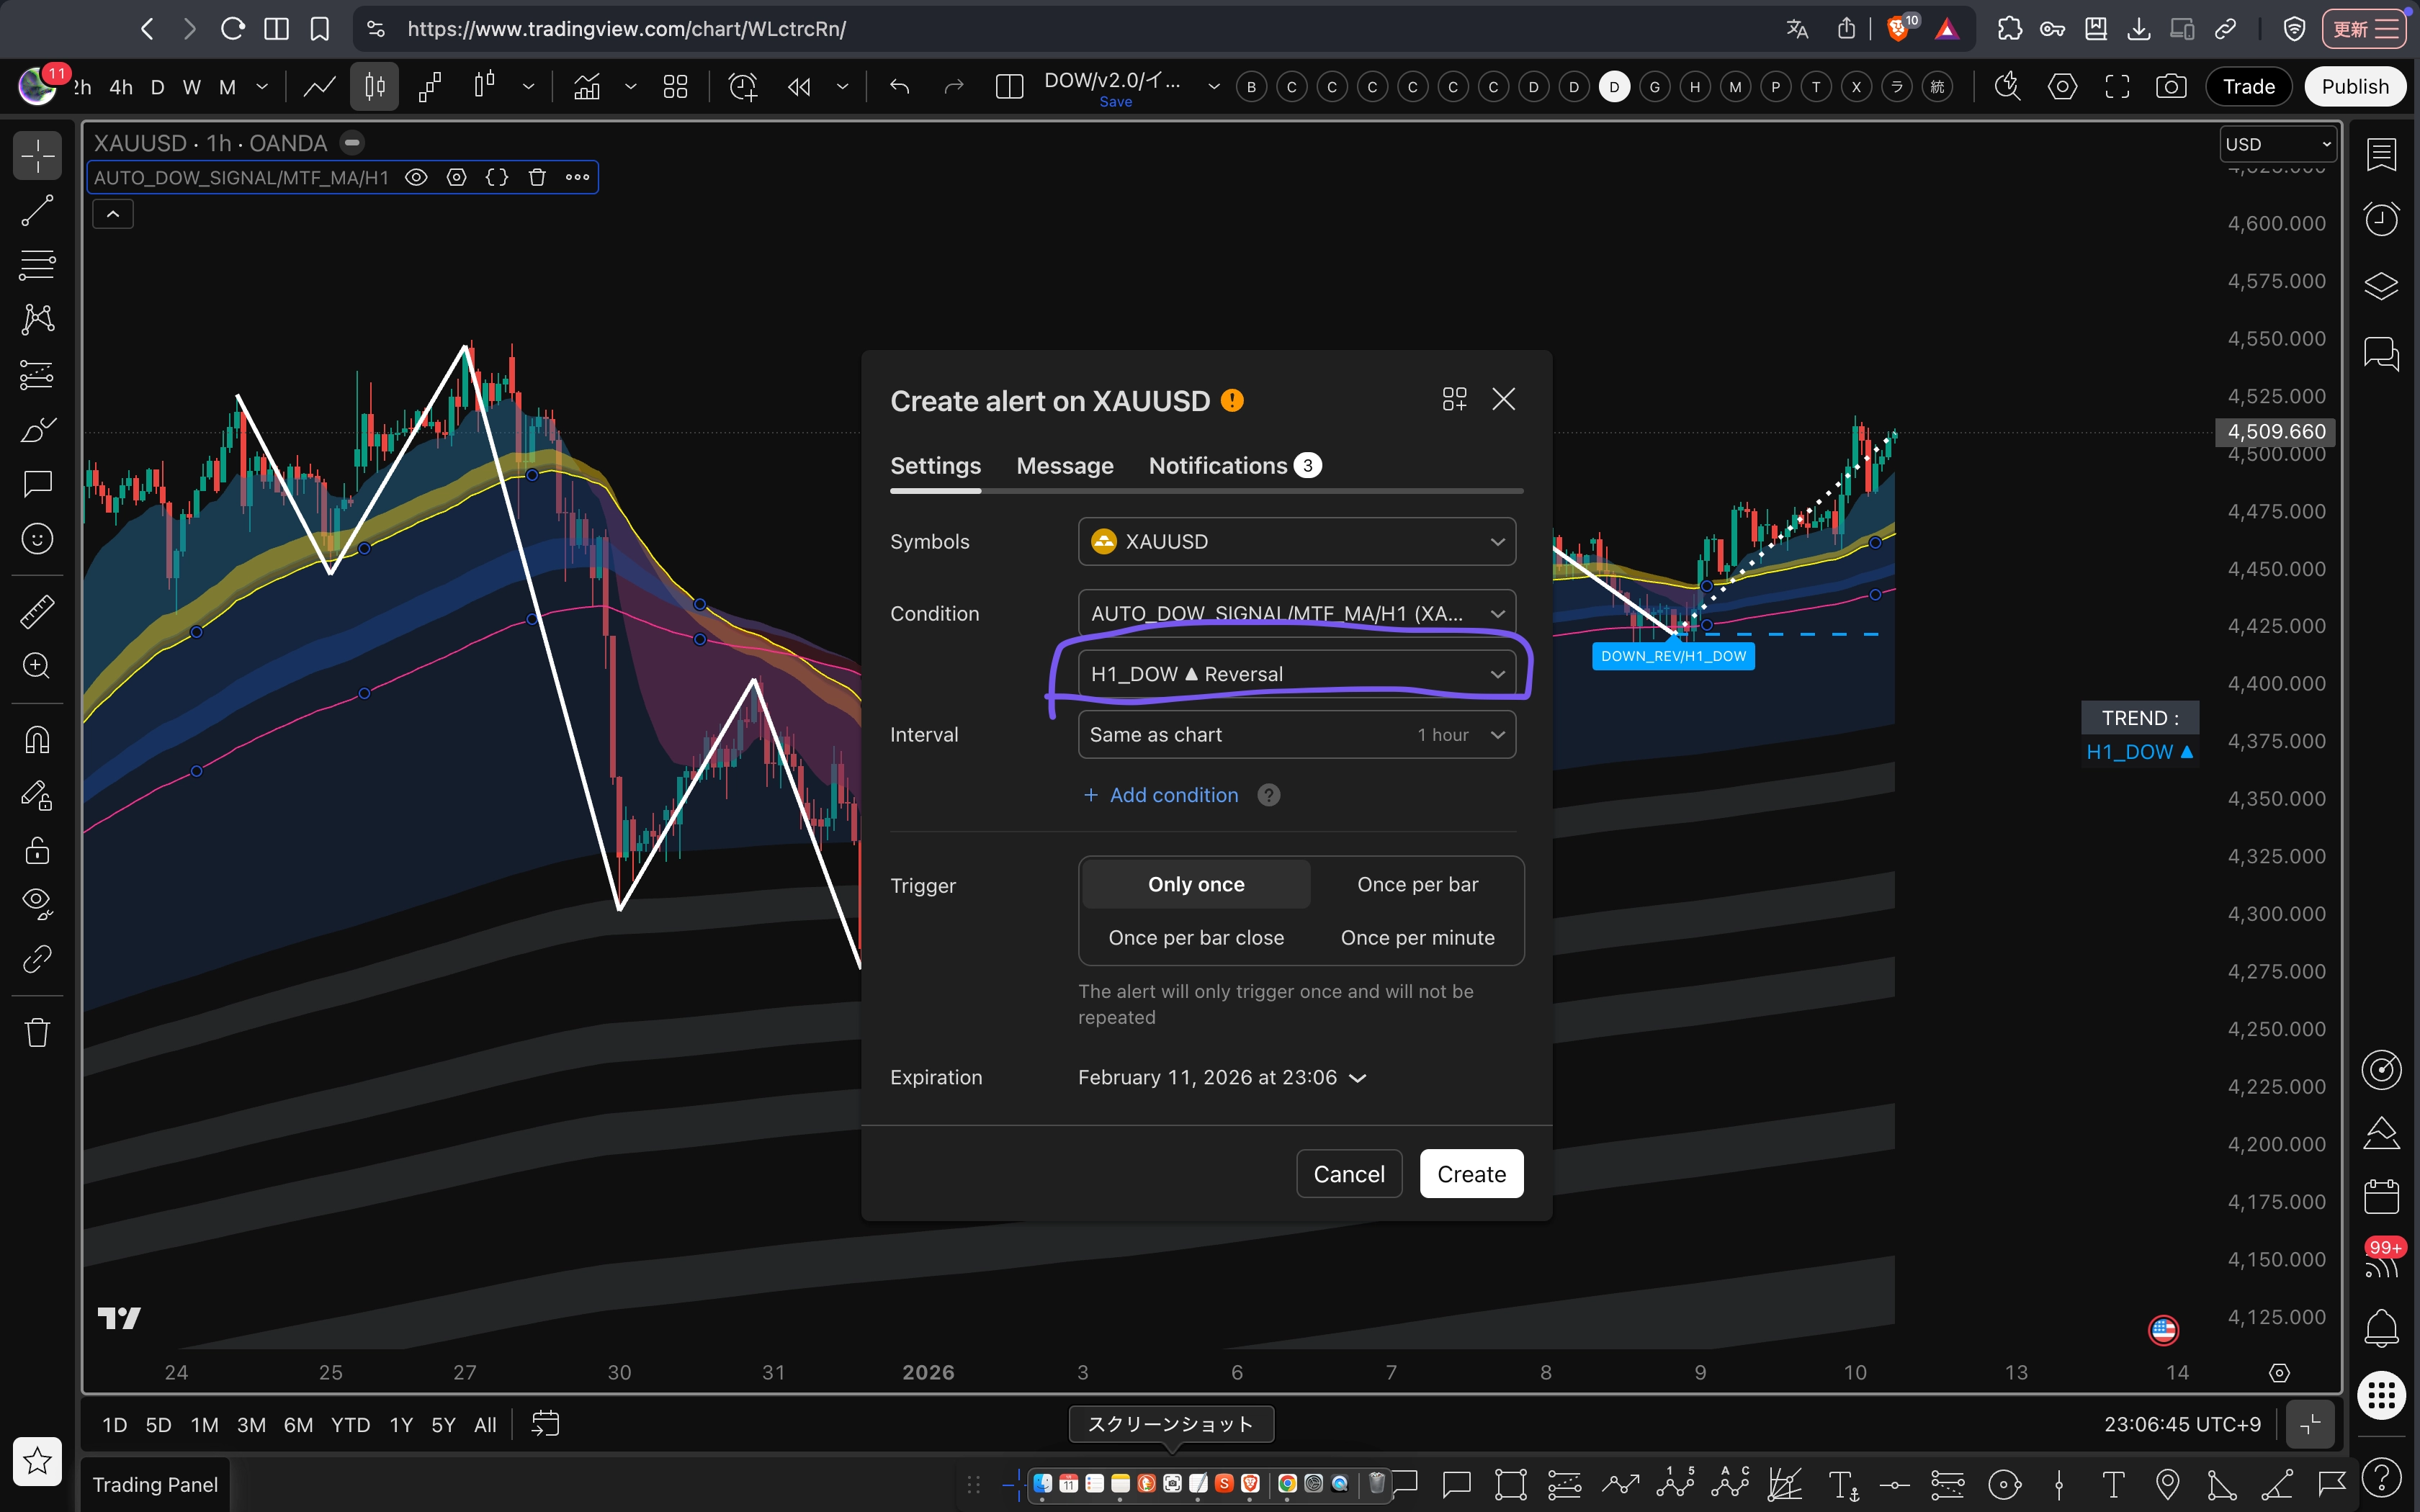Expand the H1_DOW Reversal condition dropdown
Viewport: 2420px width, 1512px height.
coord(1296,674)
